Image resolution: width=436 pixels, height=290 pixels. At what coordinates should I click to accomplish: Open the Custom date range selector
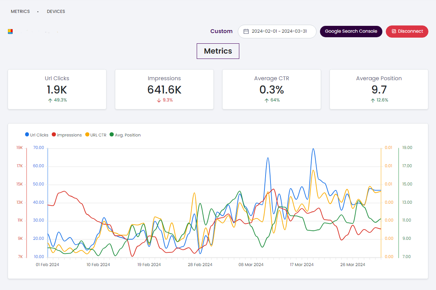point(221,31)
